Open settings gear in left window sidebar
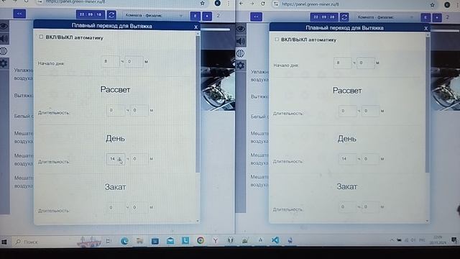The height and width of the screenshot is (259, 460). pos(4,63)
